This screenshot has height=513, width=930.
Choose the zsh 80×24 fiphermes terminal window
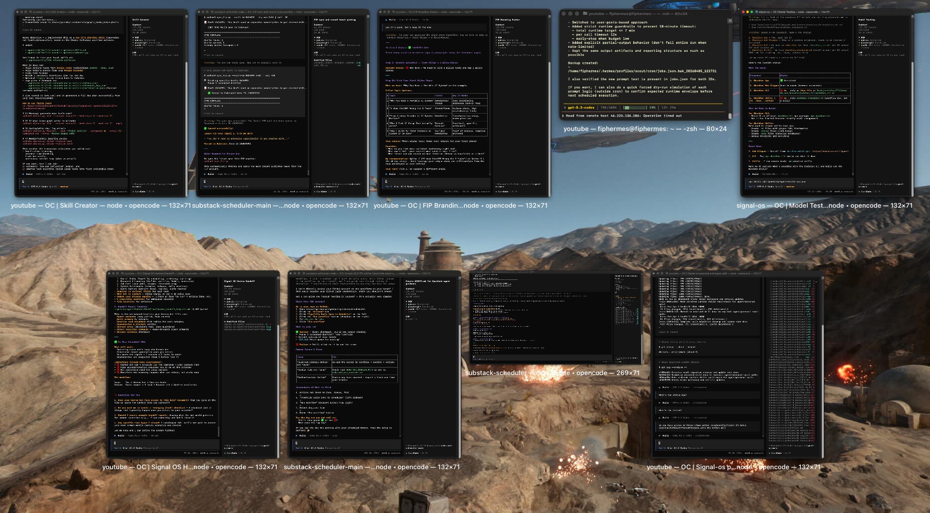click(x=646, y=64)
